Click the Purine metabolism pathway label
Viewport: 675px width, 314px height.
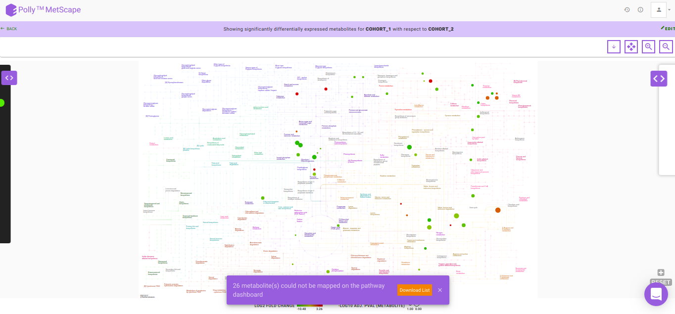[x=386, y=86]
